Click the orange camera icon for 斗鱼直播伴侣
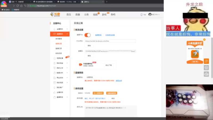 pos(80,65)
